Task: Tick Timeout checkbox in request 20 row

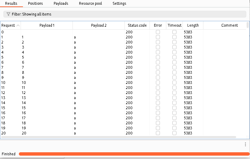Action: 174,133
